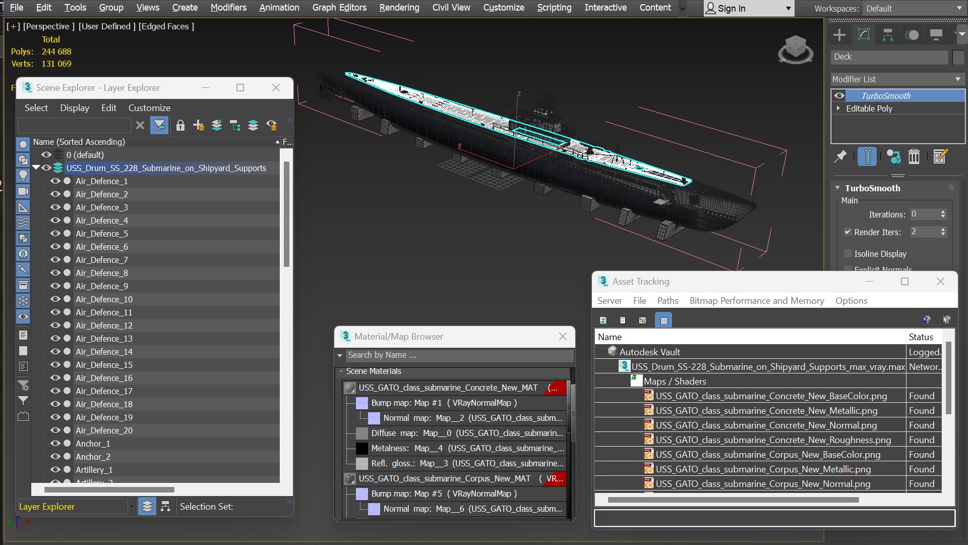
Task: Toggle TurboSmooth modifier visibility eye
Action: 839,95
